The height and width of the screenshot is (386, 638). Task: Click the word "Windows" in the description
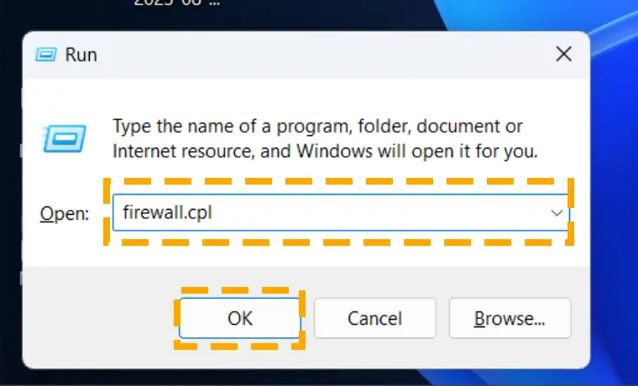point(334,151)
